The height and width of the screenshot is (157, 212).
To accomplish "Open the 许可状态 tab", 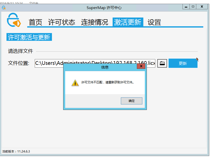I will 62,22.
